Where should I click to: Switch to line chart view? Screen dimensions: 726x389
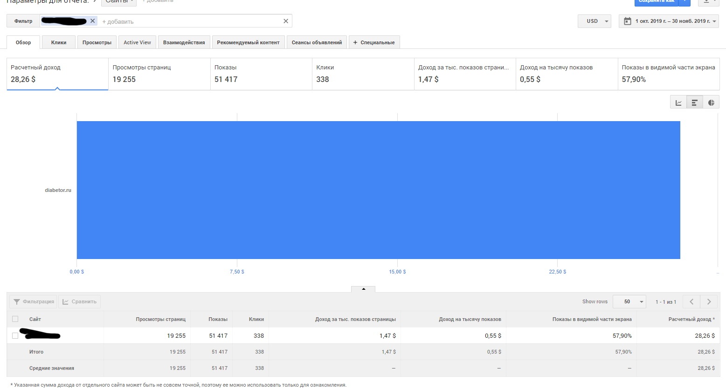point(678,102)
